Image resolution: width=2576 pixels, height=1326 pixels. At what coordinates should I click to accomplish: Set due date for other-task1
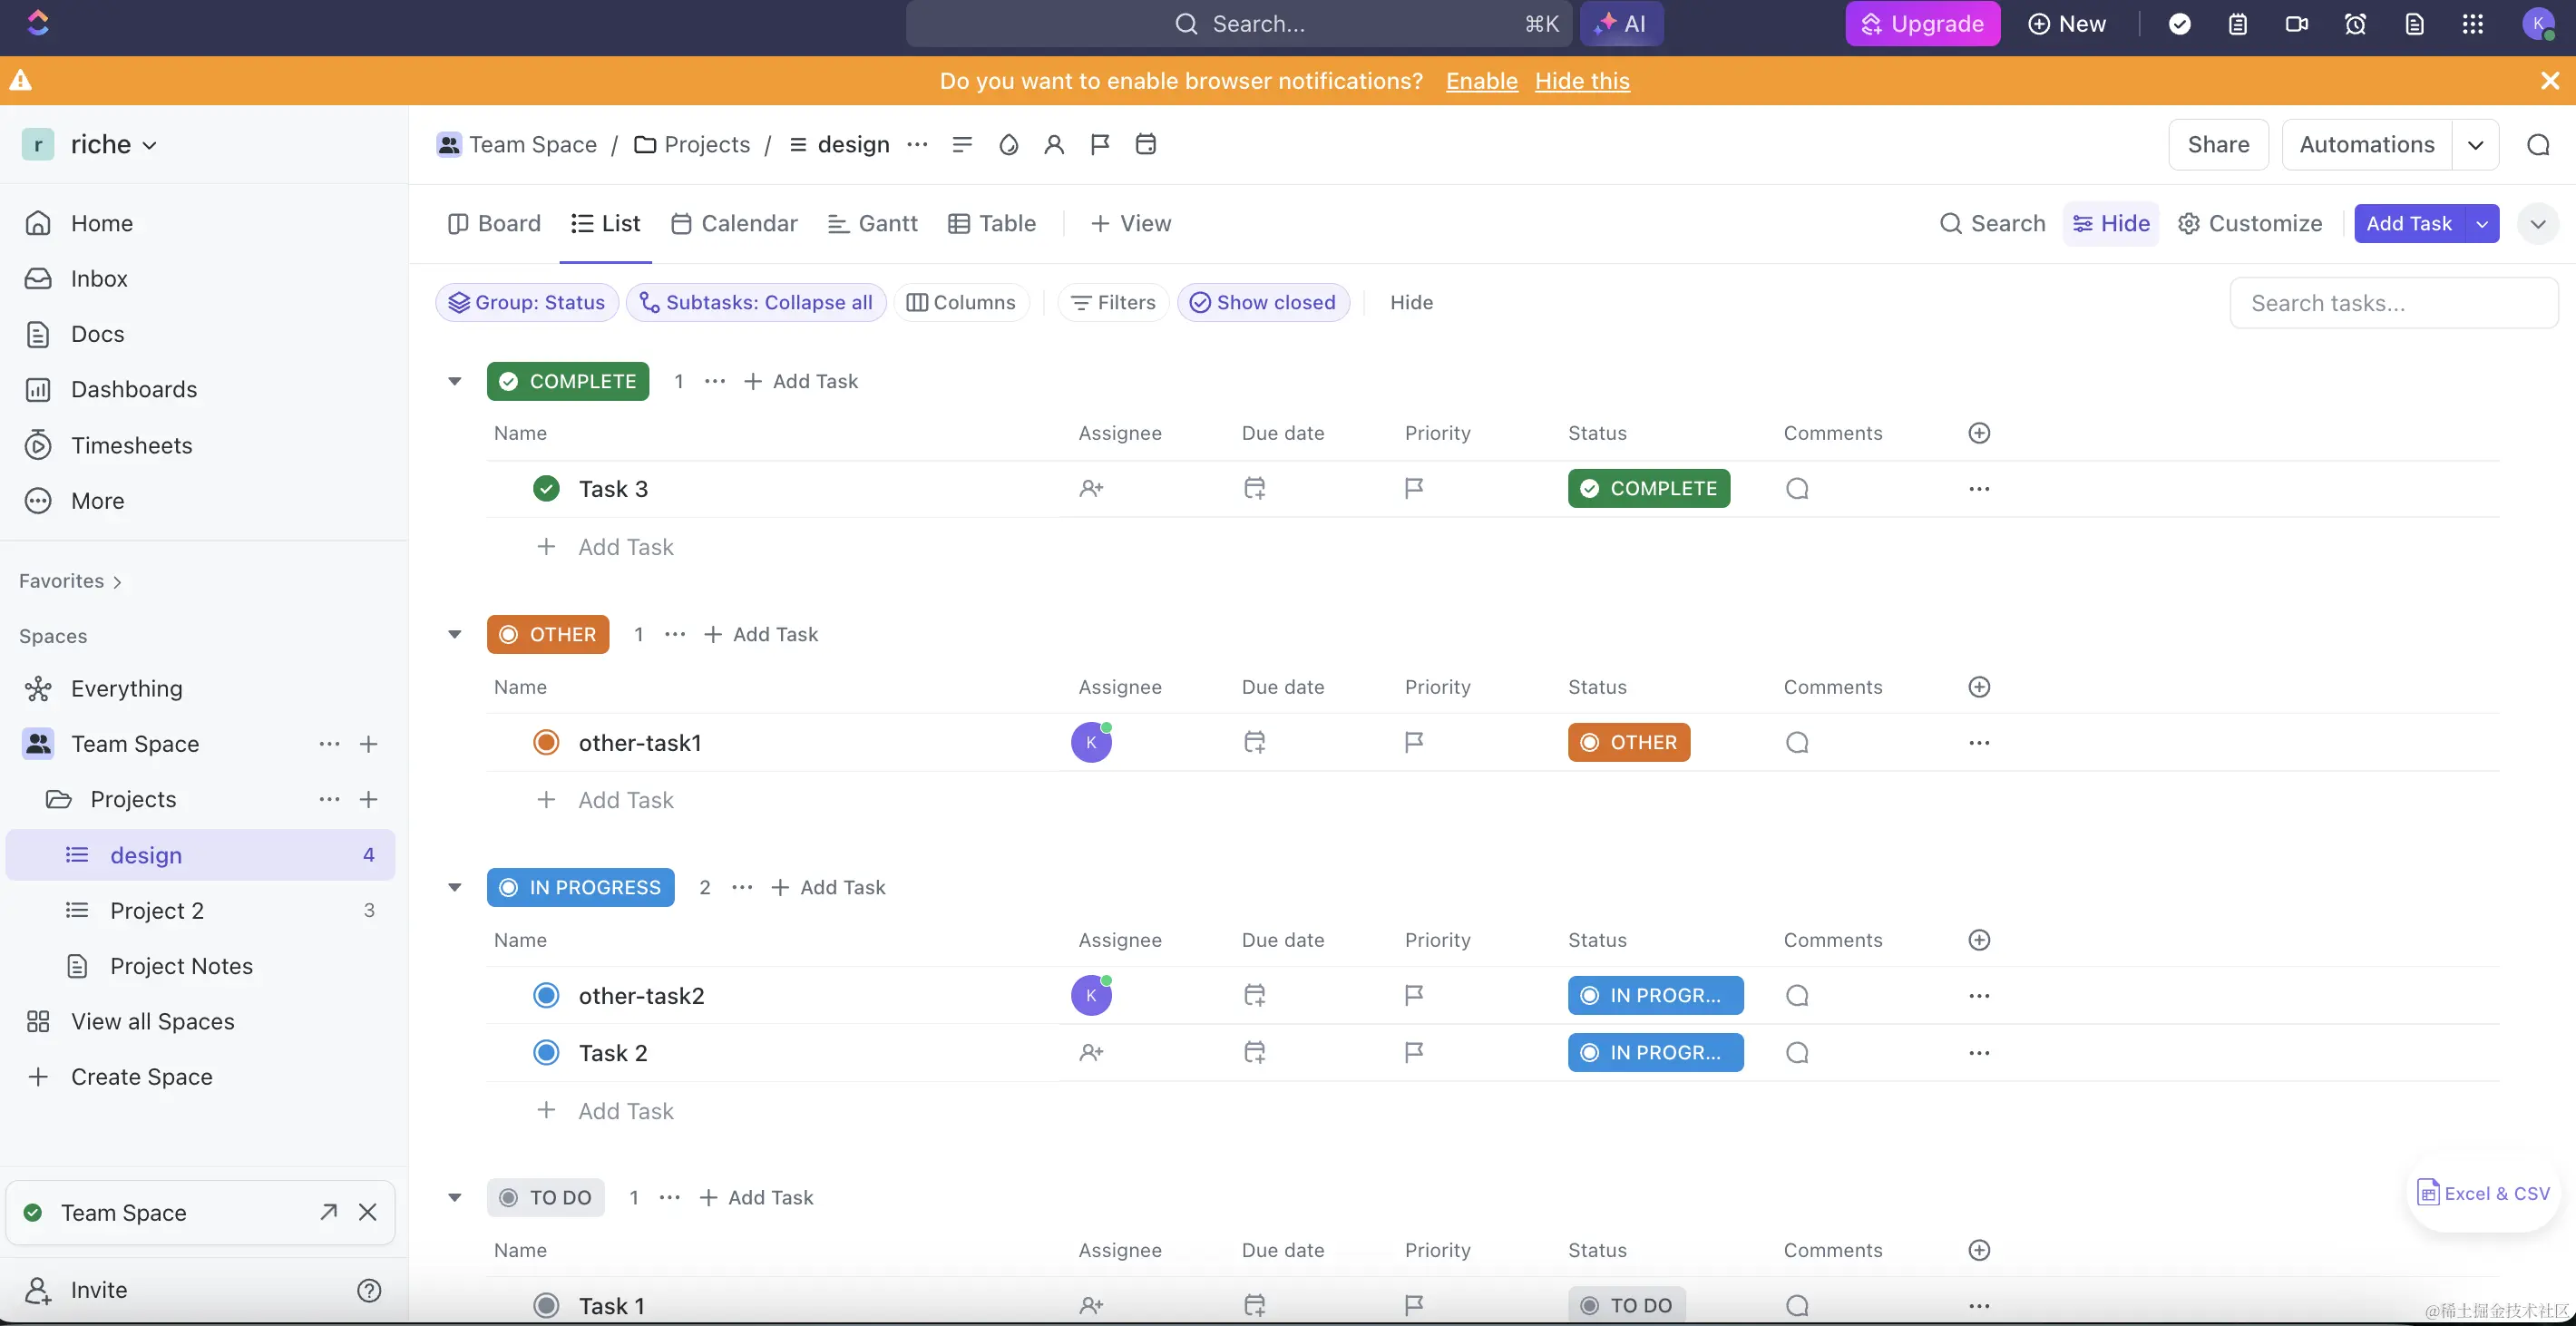pos(1254,742)
